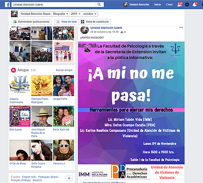
Task: Open the Biografía dropdown
Action: (61, 14)
